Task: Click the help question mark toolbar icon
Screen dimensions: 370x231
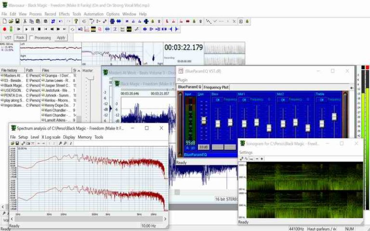Action: [x=76, y=21]
